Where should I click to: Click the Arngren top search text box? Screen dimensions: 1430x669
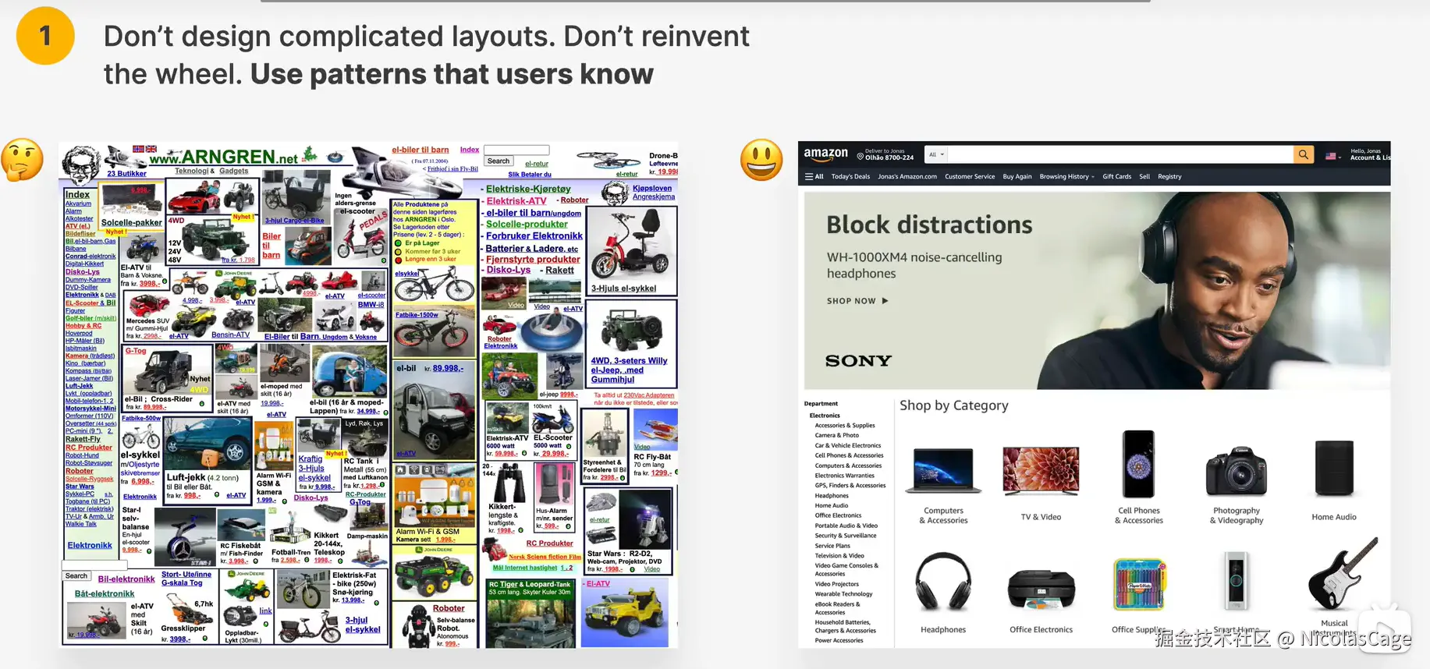click(516, 150)
